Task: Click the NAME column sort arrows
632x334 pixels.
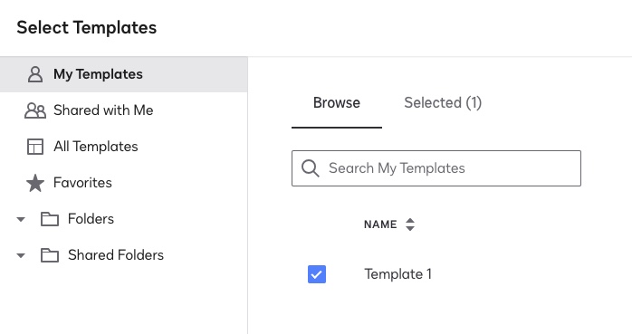Action: [410, 224]
